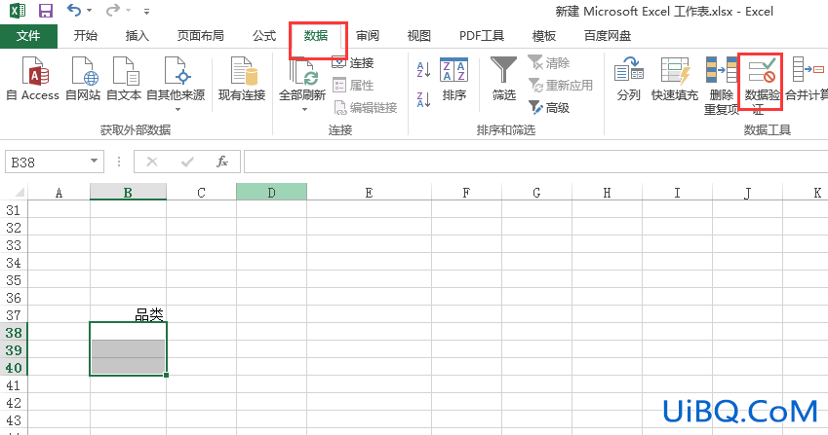Open the 页面布局 tab
The image size is (828, 435).
tap(201, 36)
